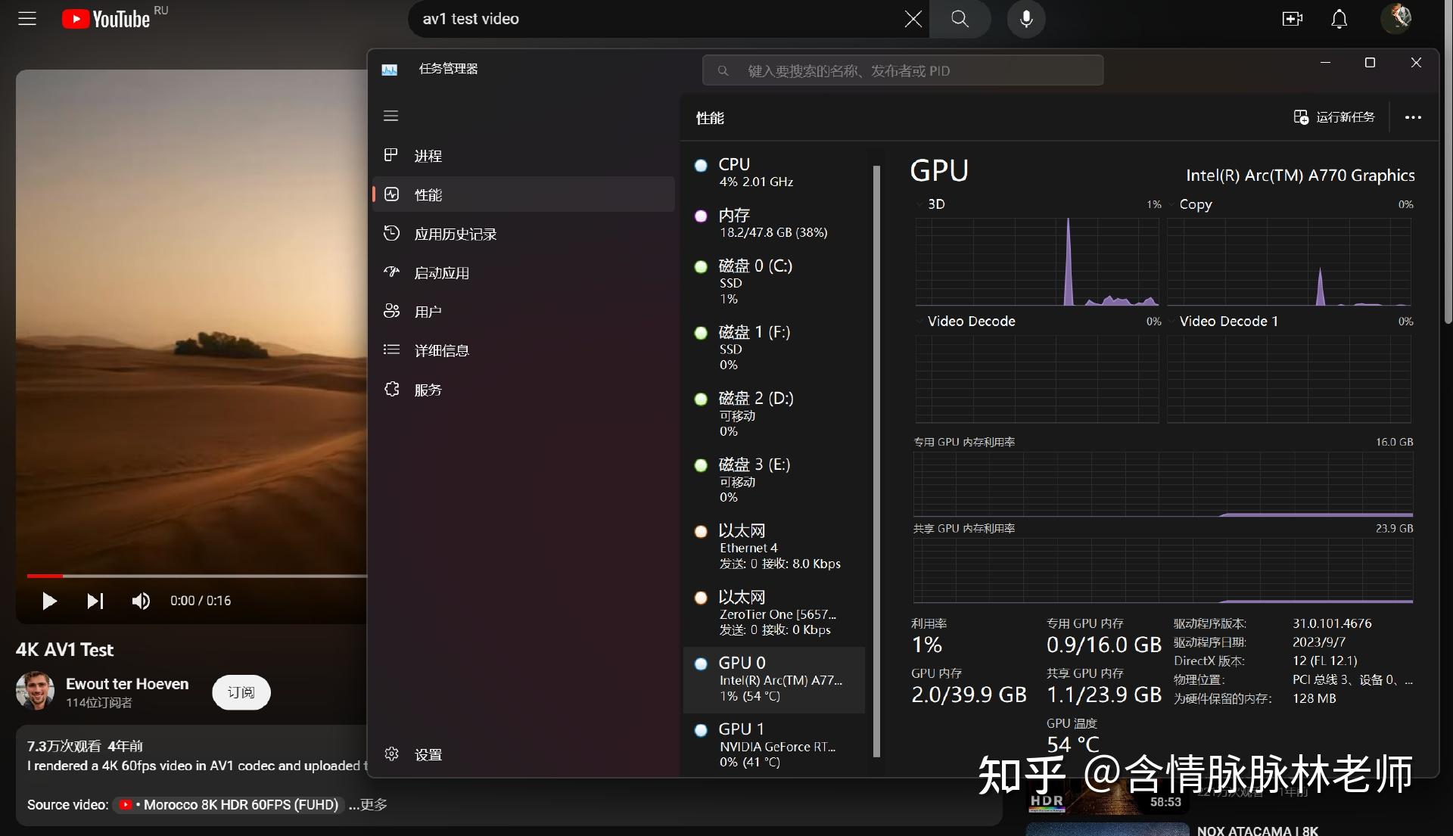This screenshot has height=836, width=1453.
Task: Click 运行新任务 button
Action: (x=1335, y=117)
